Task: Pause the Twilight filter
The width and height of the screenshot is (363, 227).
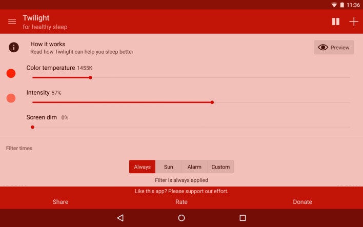Action: [336, 22]
